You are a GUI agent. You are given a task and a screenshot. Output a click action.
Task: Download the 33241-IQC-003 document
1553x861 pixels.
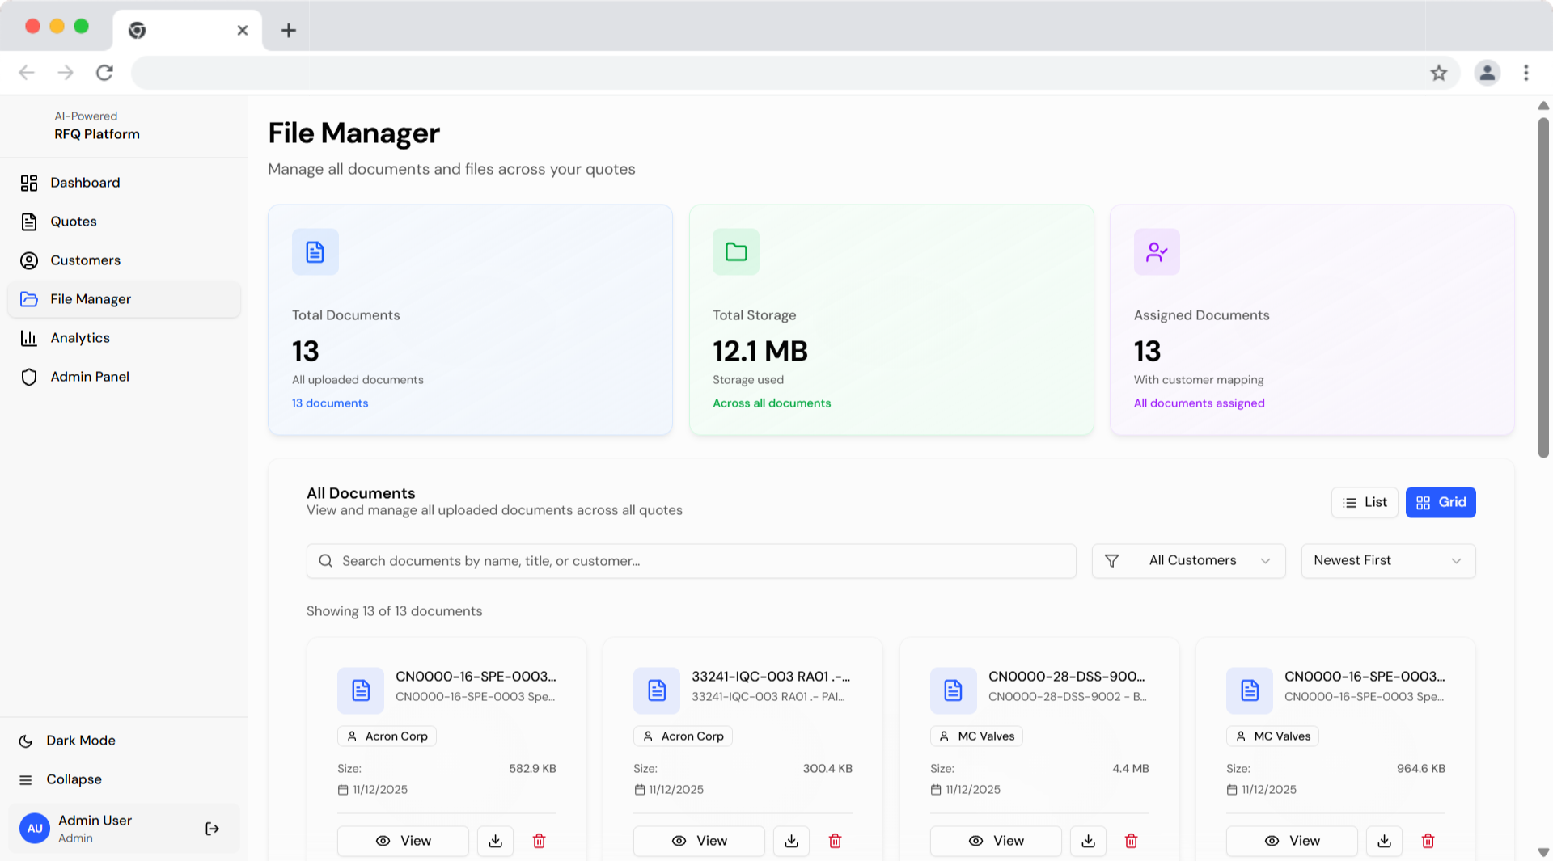(x=791, y=841)
